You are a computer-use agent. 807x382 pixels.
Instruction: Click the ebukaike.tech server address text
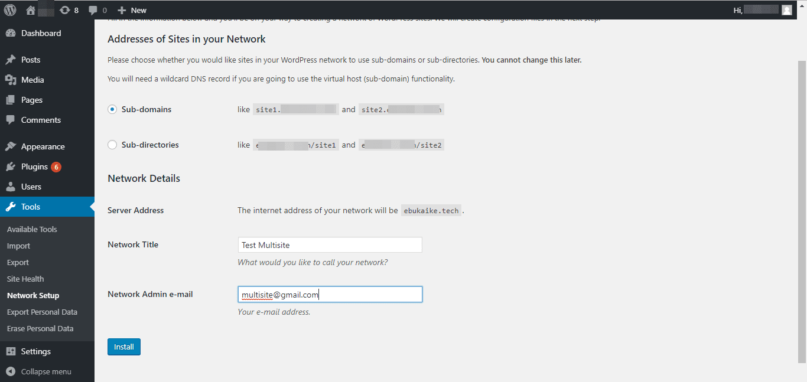click(431, 211)
